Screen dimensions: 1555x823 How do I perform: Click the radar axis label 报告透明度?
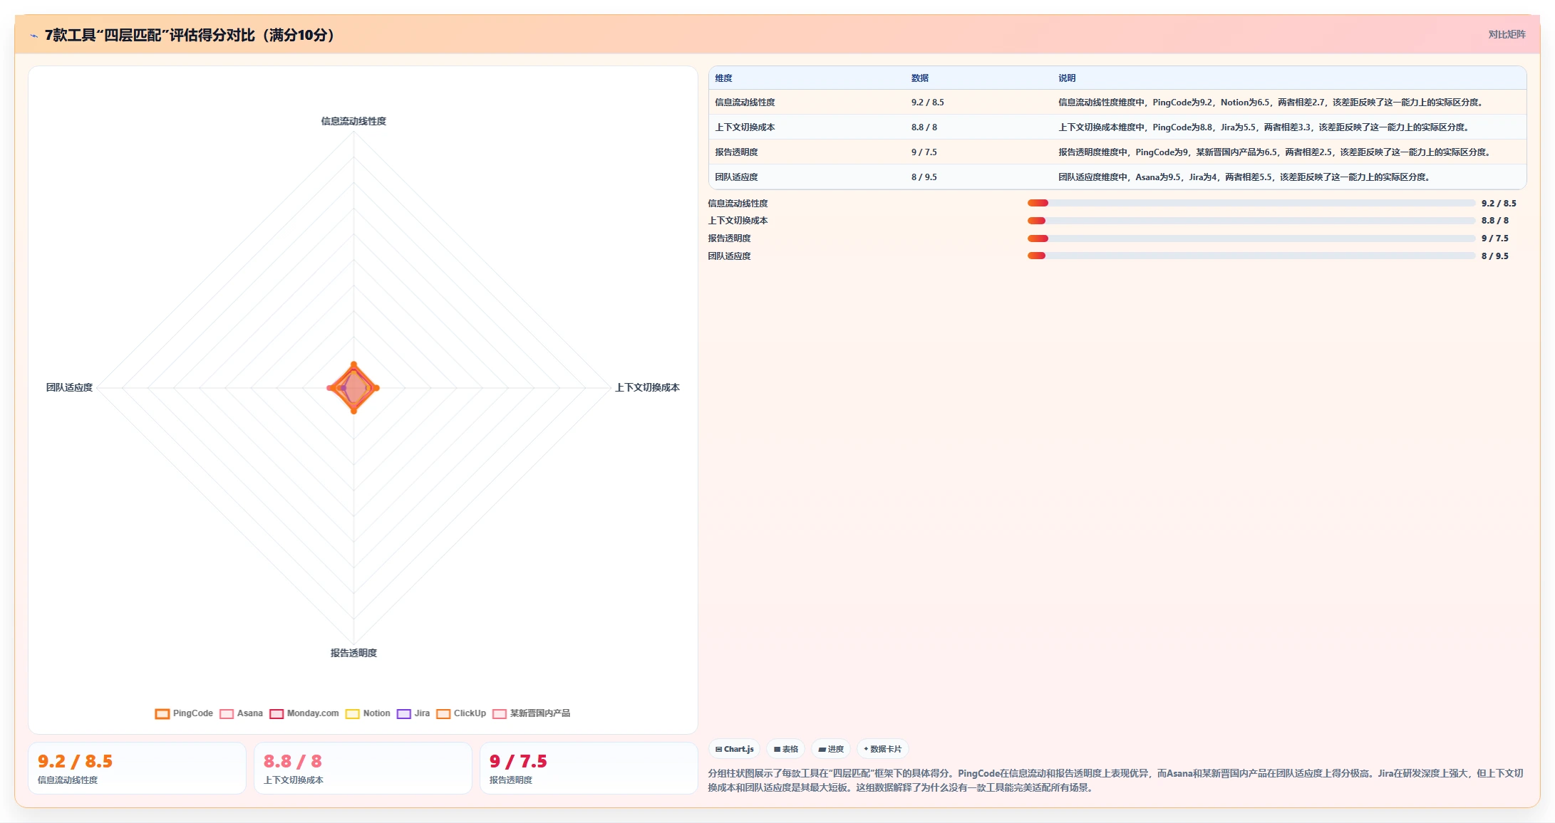pos(353,653)
